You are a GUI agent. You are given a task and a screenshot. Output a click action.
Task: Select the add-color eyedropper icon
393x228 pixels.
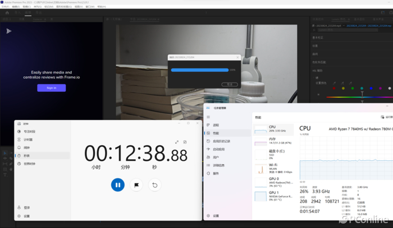[x=342, y=83]
